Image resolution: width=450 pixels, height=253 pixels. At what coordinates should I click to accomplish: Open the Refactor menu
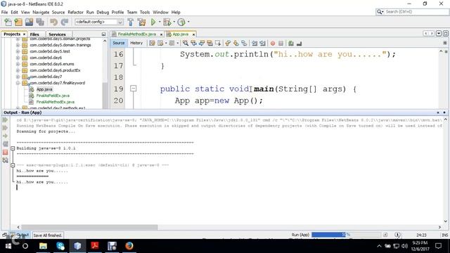pyautogui.click(x=75, y=13)
